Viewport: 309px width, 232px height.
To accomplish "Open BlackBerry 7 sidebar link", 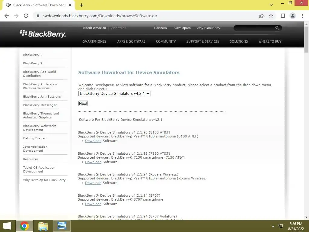I will (33, 63).
